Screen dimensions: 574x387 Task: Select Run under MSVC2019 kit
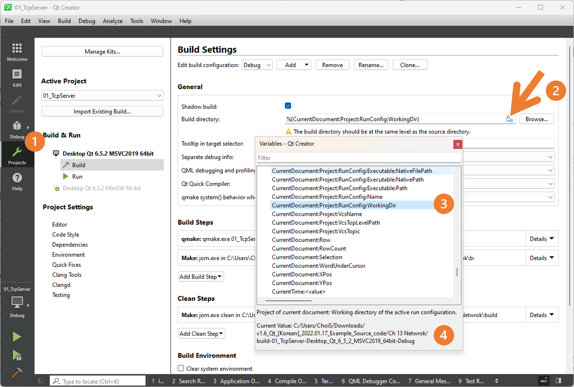(77, 176)
